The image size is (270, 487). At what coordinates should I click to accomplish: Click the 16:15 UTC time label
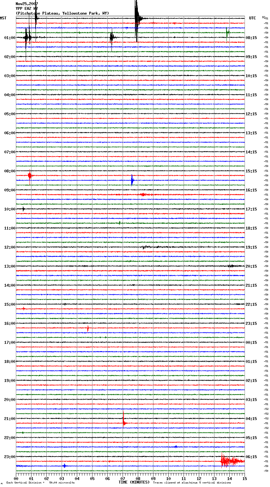point(251,190)
